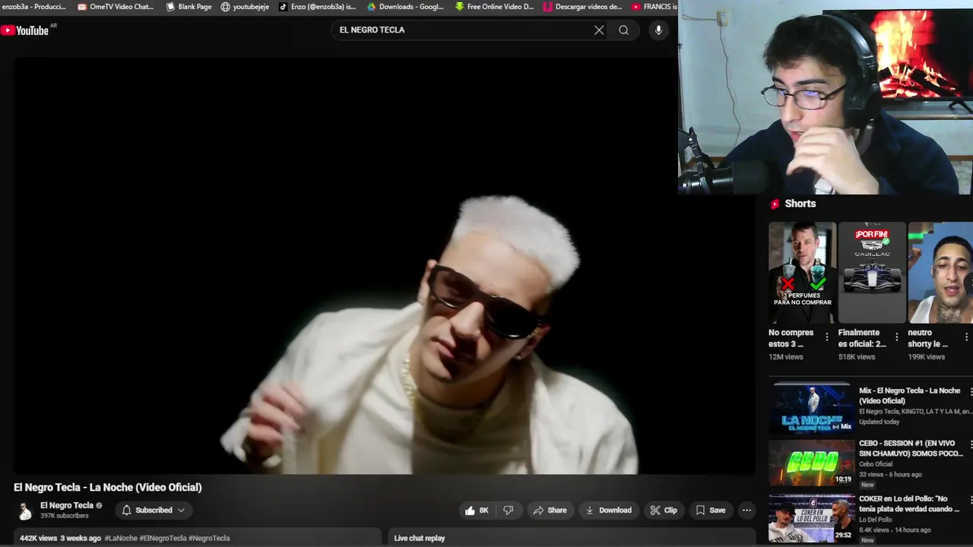
Task: Save video to a playlist
Action: 711,511
